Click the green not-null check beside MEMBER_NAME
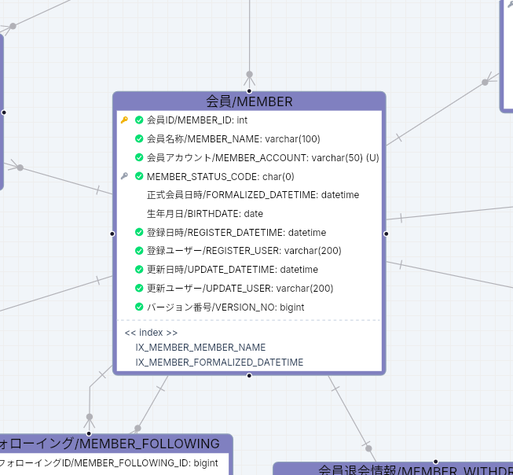This screenshot has height=475, width=513. pyautogui.click(x=139, y=138)
